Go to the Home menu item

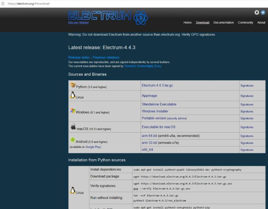pos(188,22)
